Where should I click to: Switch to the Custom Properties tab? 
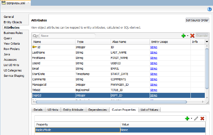click(x=124, y=110)
